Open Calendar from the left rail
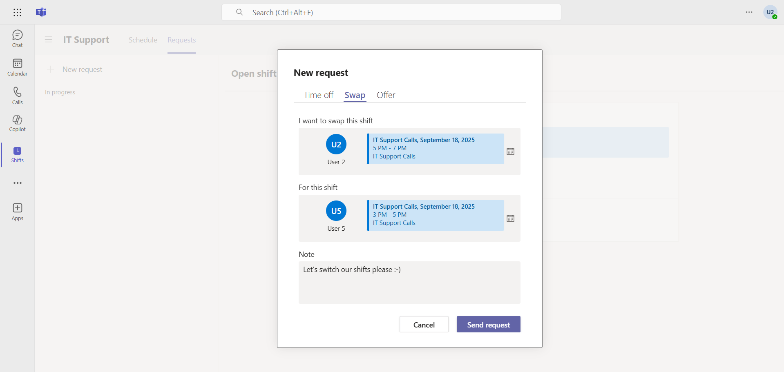 [17, 67]
